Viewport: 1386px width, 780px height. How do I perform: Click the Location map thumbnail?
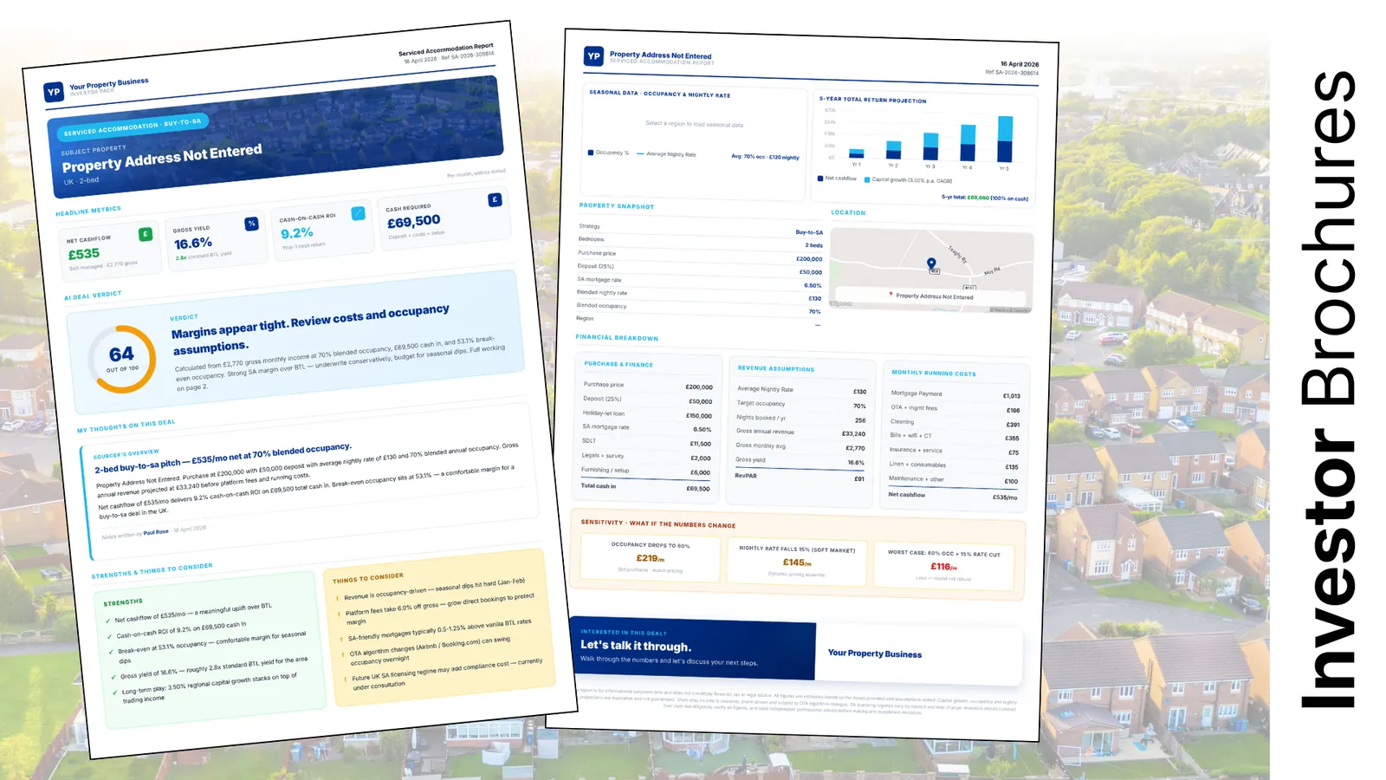(x=932, y=270)
